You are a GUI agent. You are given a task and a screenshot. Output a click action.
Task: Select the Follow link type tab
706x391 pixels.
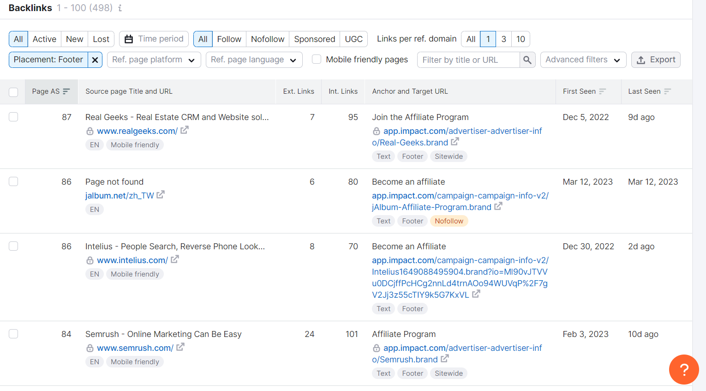229,39
